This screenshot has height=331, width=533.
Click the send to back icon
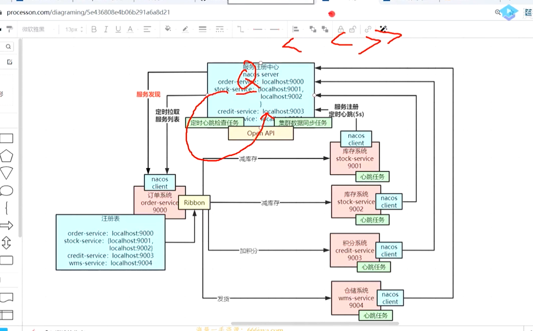point(325,29)
